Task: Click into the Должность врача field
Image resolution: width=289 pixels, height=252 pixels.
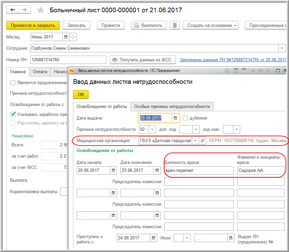Action: 199,171
